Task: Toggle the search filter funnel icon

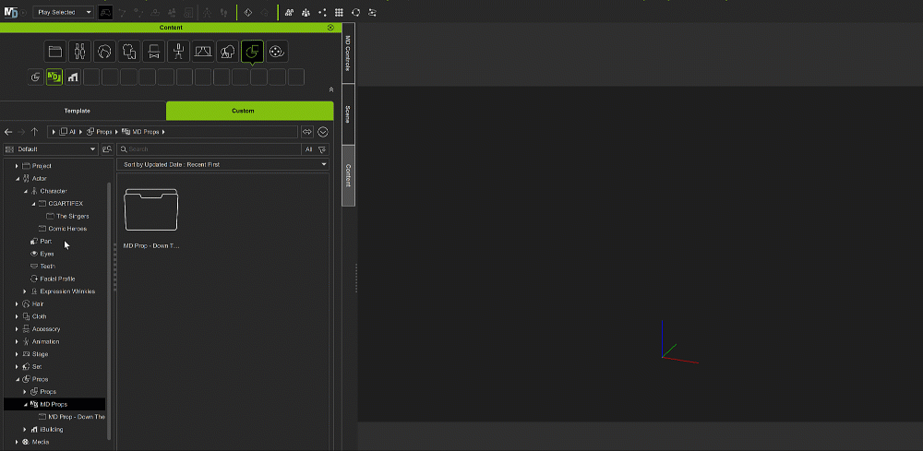Action: pyautogui.click(x=322, y=148)
